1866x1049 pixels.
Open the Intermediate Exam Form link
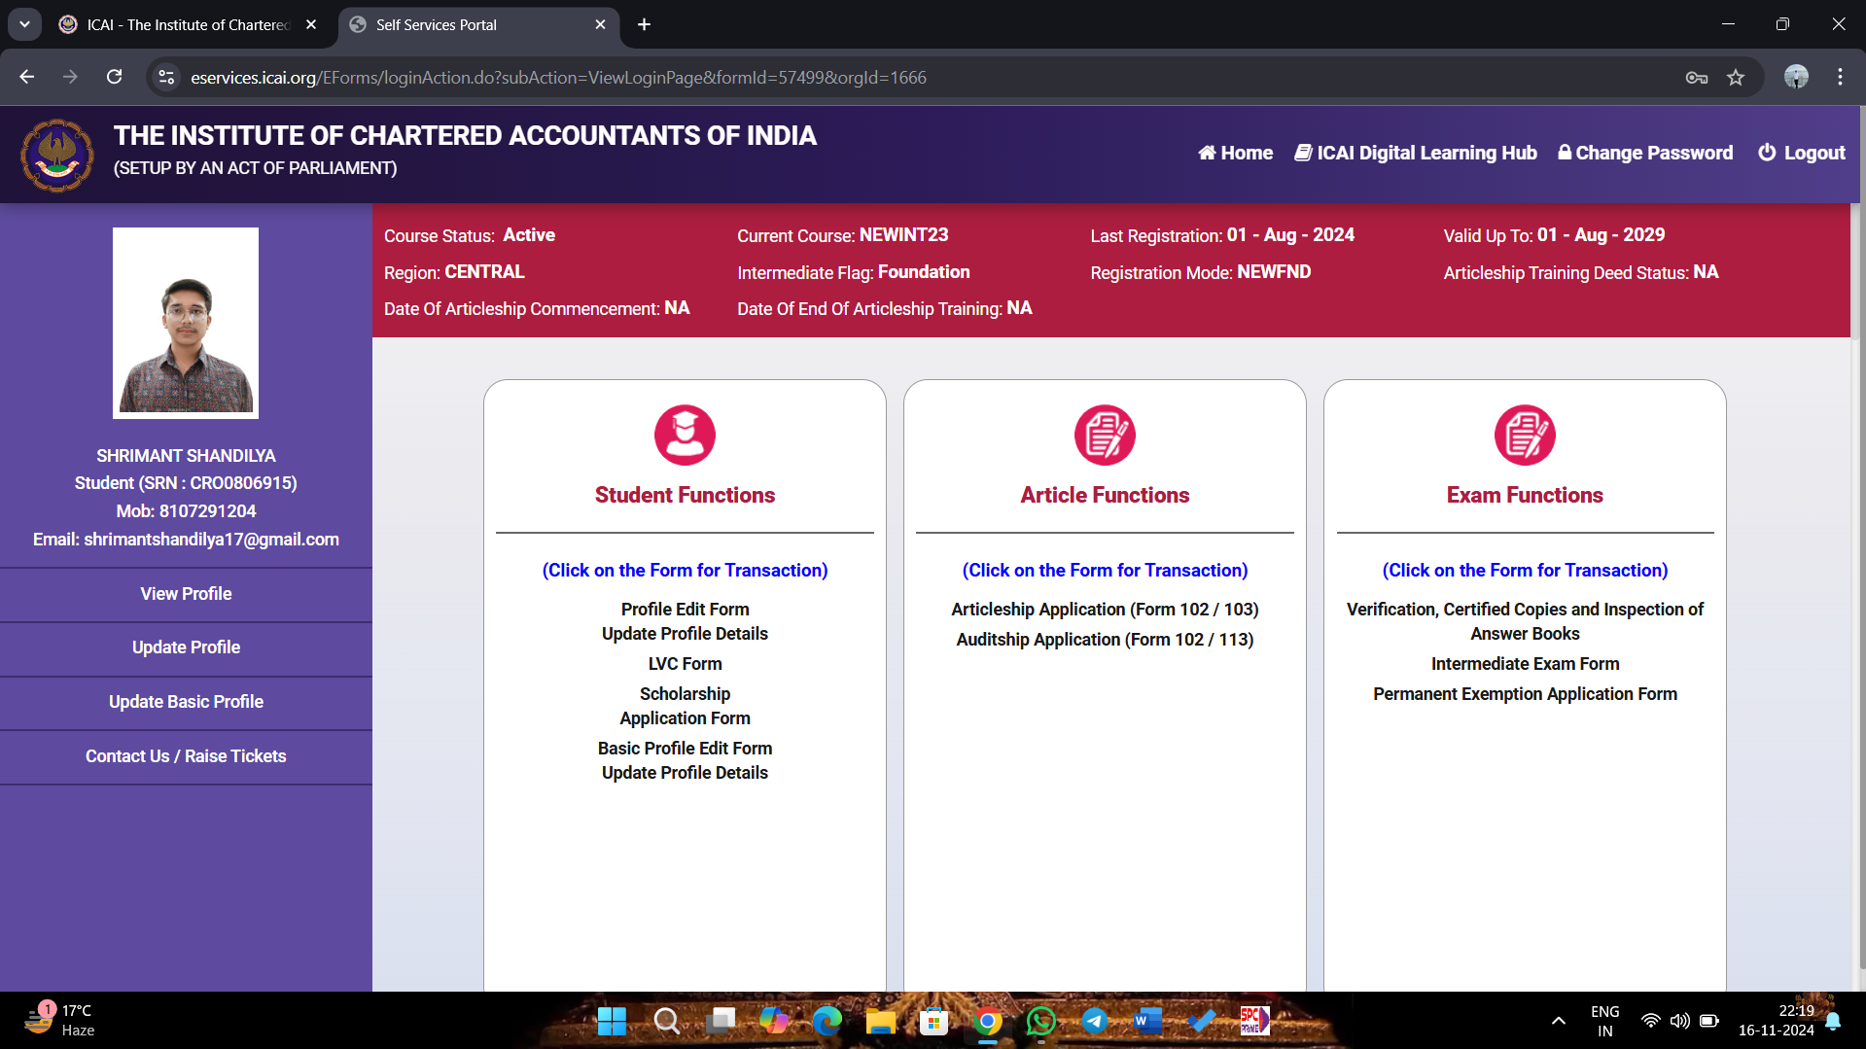[1525, 664]
